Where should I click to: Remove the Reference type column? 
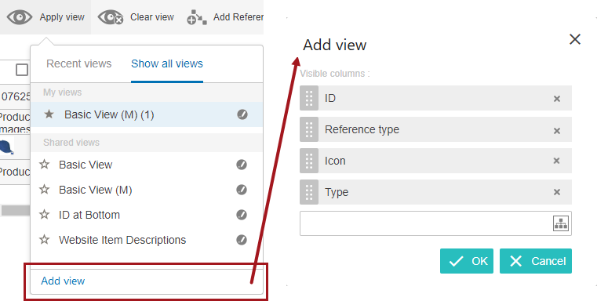(x=557, y=131)
